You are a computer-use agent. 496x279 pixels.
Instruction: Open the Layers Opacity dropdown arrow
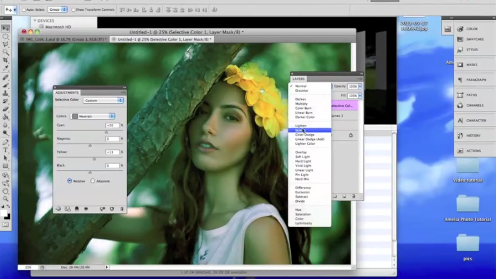[360, 86]
